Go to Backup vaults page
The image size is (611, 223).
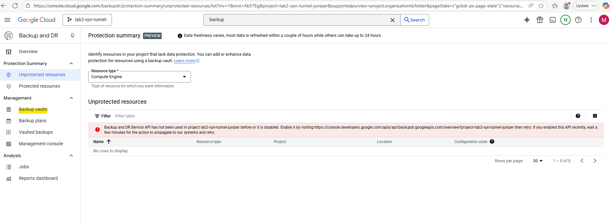[33, 109]
